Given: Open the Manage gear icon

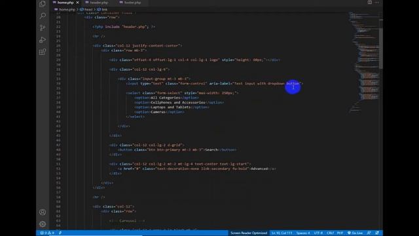Looking at the screenshot, I should click(43, 224).
